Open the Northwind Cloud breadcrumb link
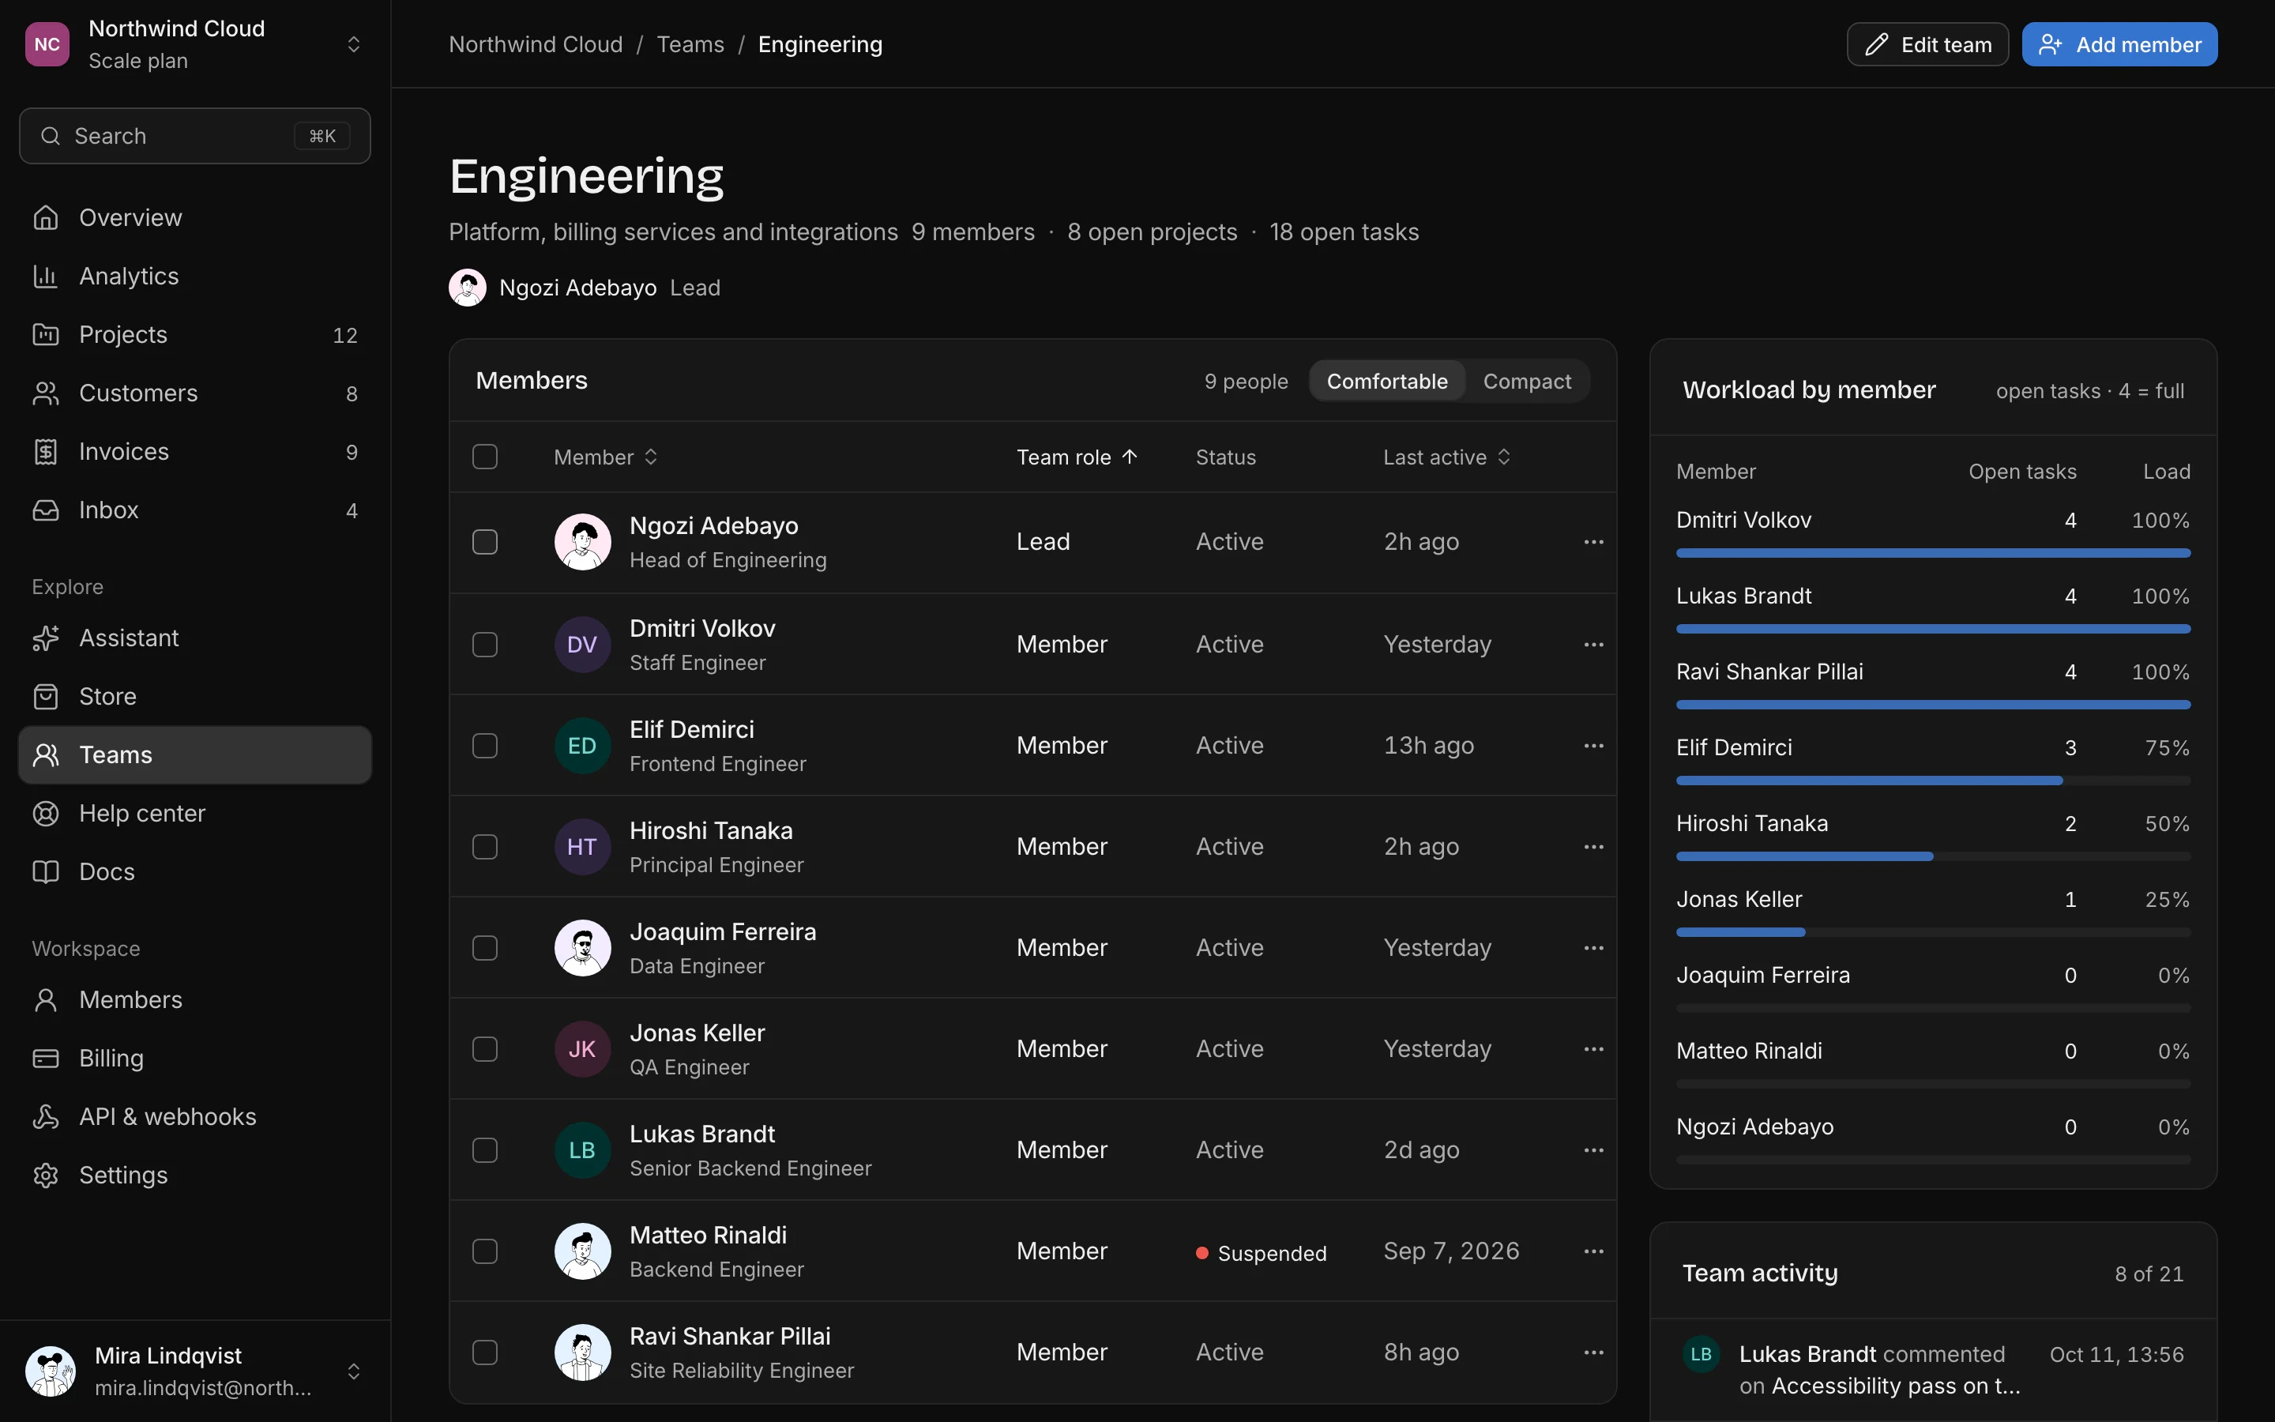 click(536, 44)
